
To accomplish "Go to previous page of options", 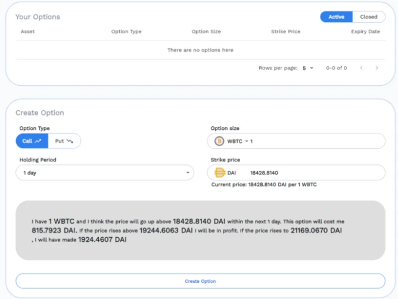I will click(361, 68).
